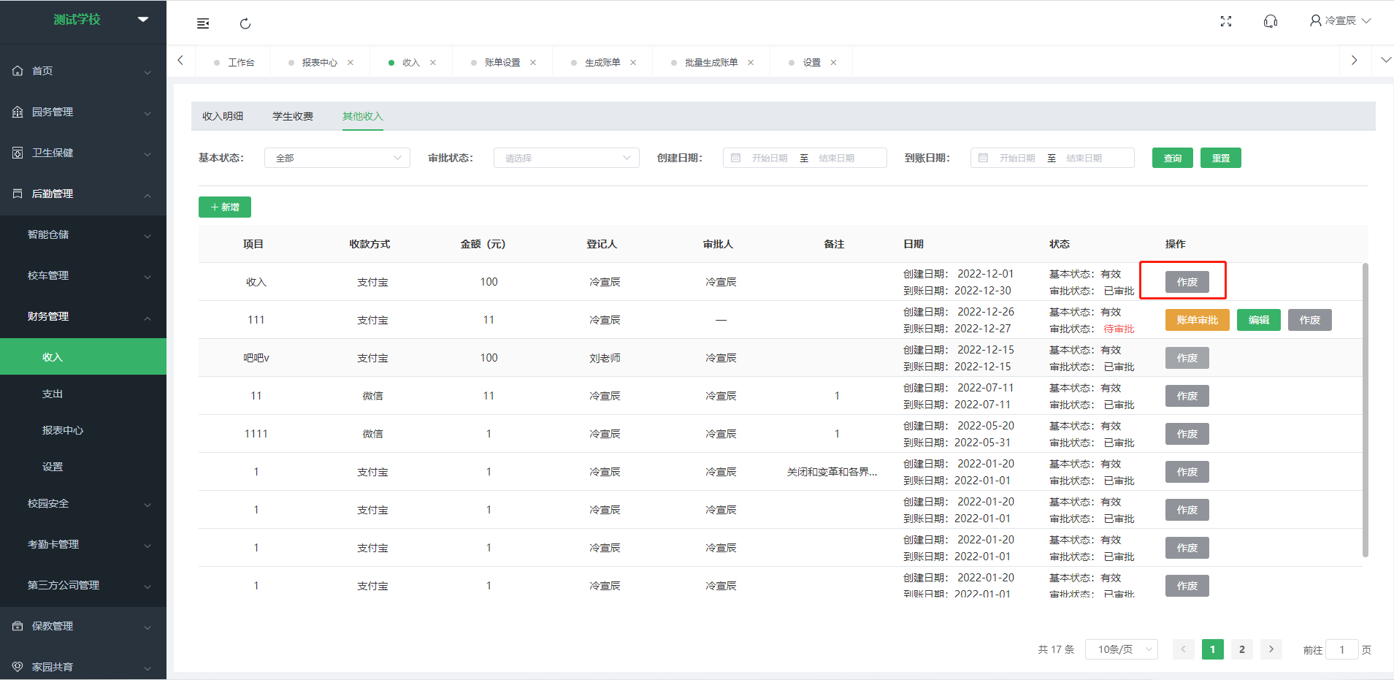The height and width of the screenshot is (680, 1394).
Task: Click the 家园共育 sidebar icon
Action: click(x=18, y=667)
